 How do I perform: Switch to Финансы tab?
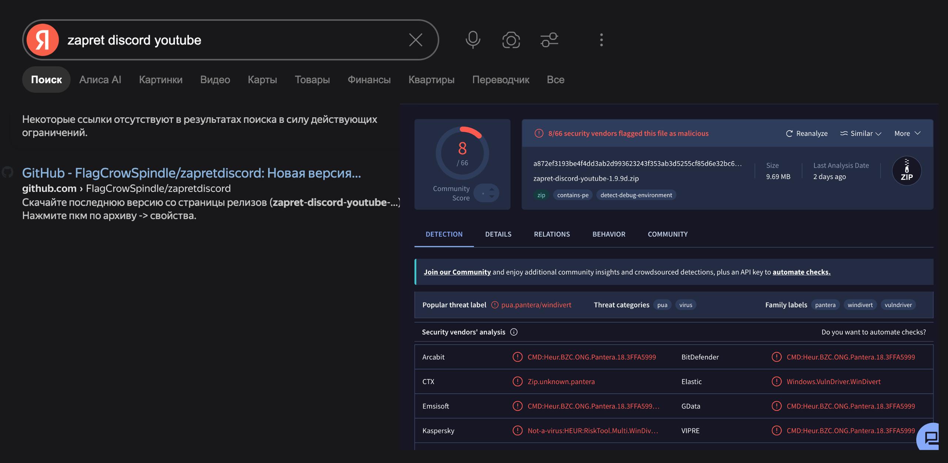click(369, 80)
